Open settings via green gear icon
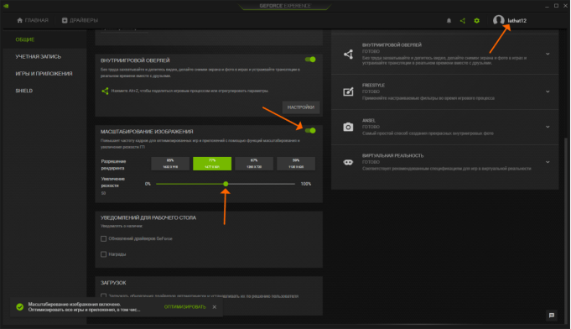571x329 pixels. coord(477,21)
